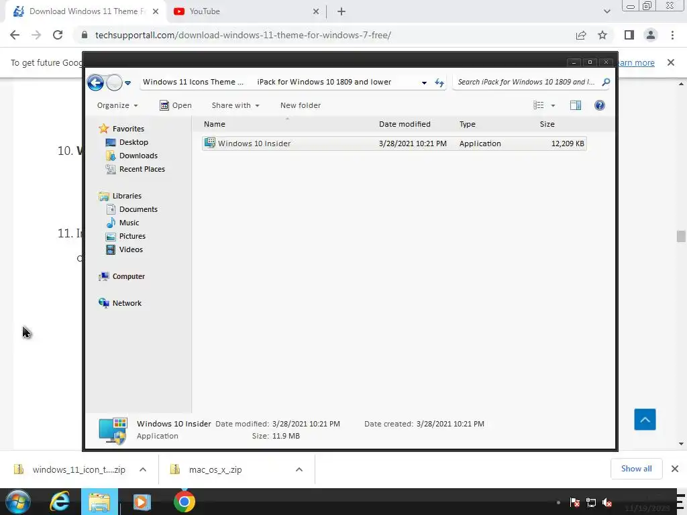Reload the page in Chrome
Viewport: 687px width, 515px height.
pos(58,35)
